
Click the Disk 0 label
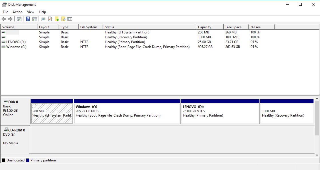[x=13, y=102]
